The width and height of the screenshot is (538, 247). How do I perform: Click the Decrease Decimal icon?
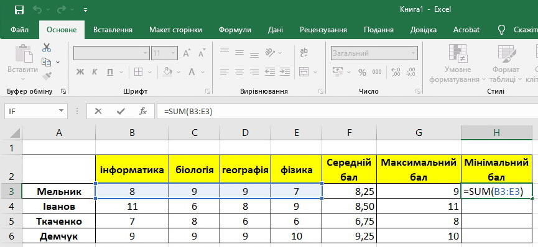(x=410, y=71)
